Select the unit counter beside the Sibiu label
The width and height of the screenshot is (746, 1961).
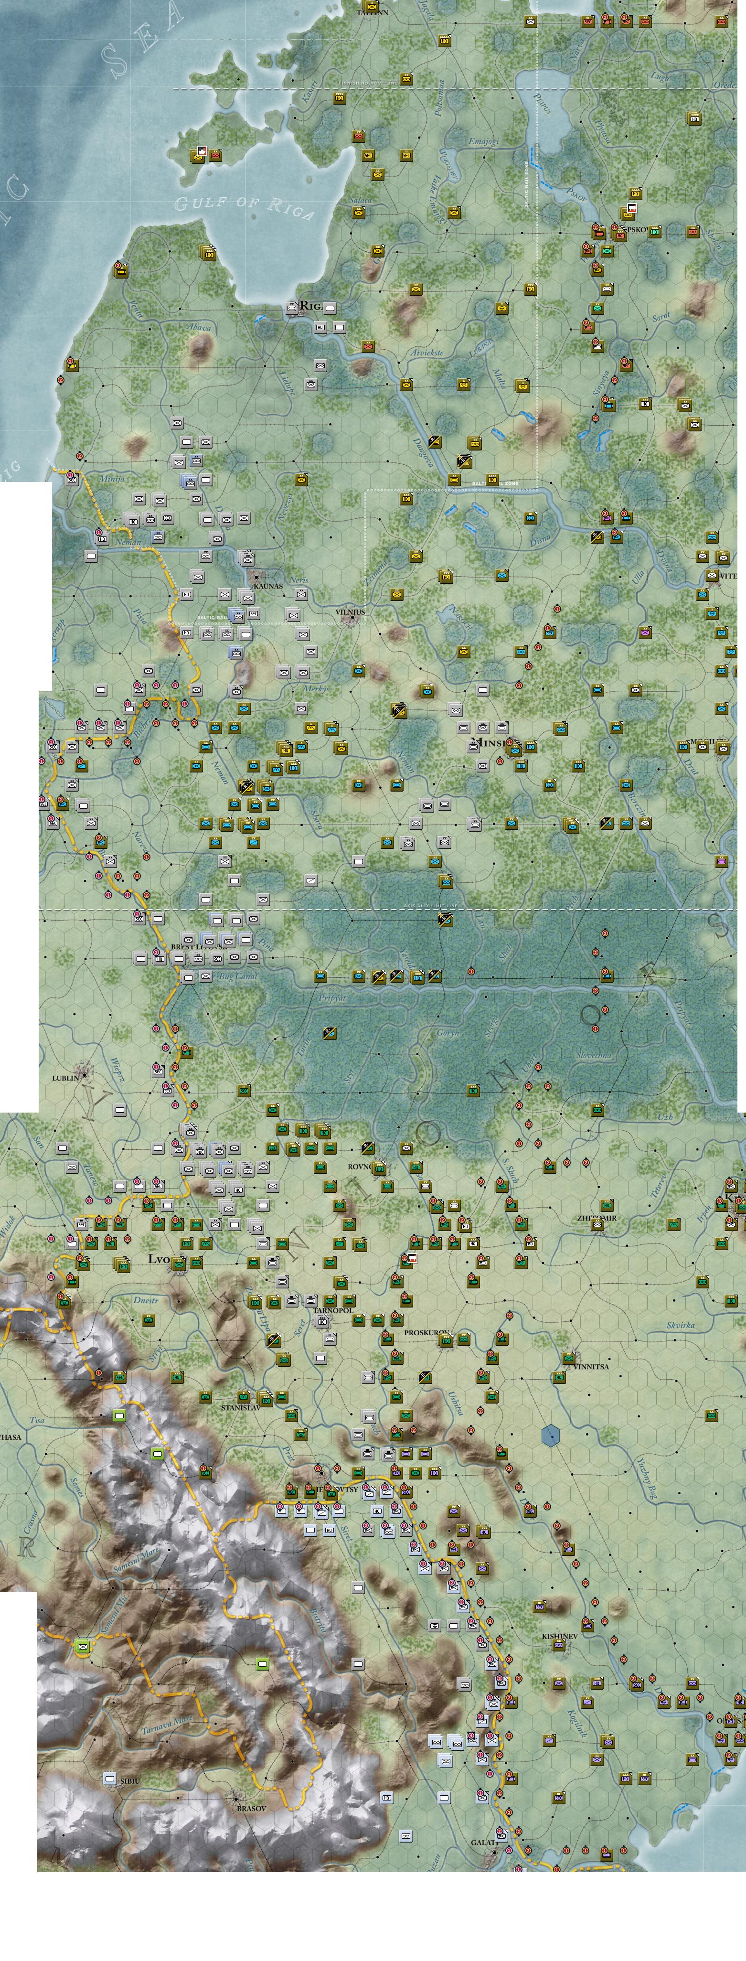(110, 1779)
